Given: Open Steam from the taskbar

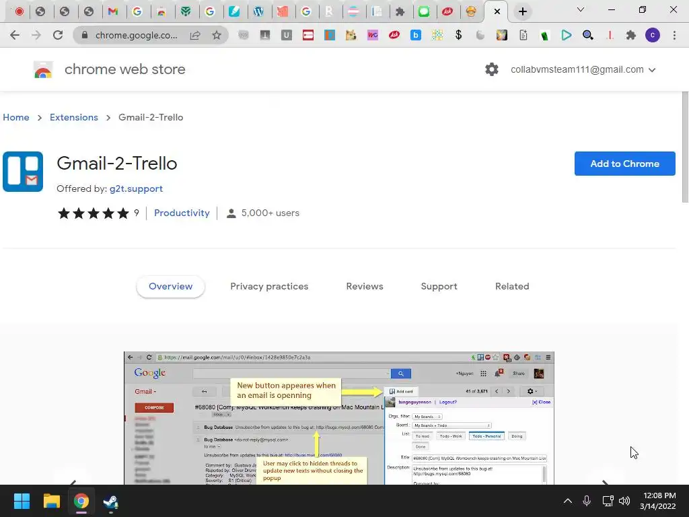Looking at the screenshot, I should [111, 501].
